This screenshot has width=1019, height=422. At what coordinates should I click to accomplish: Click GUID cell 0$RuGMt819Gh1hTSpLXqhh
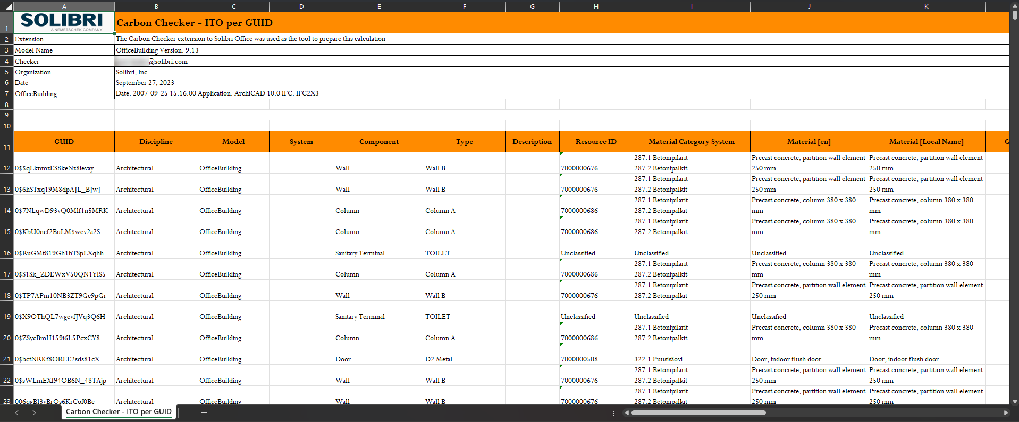click(64, 248)
